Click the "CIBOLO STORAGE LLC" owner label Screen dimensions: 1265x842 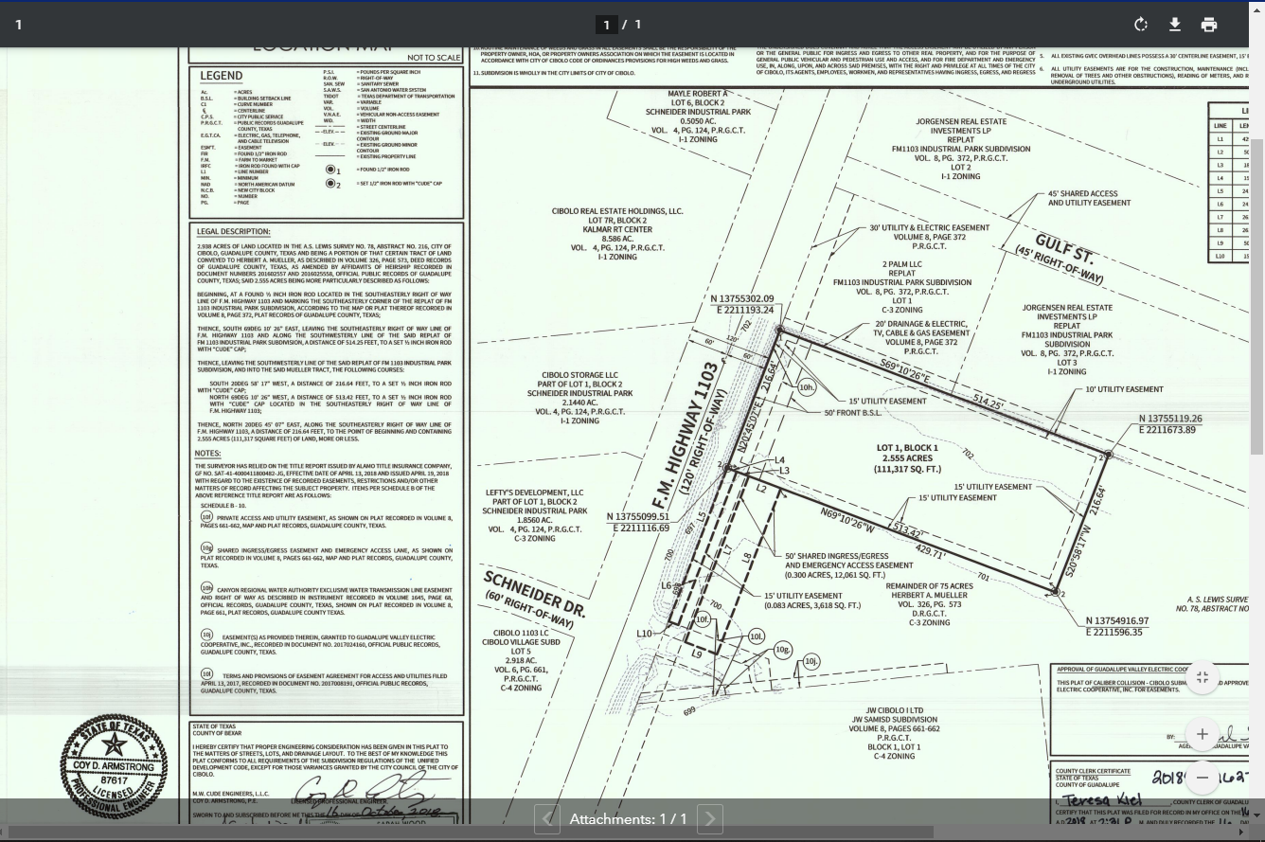579,376
